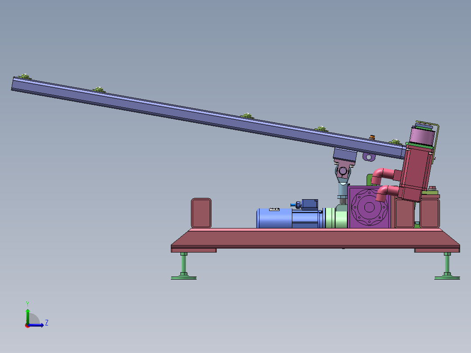Screen dimensions: 471x353
Task: Click the blue Z axis of triad
Action: pyautogui.click(x=36, y=325)
